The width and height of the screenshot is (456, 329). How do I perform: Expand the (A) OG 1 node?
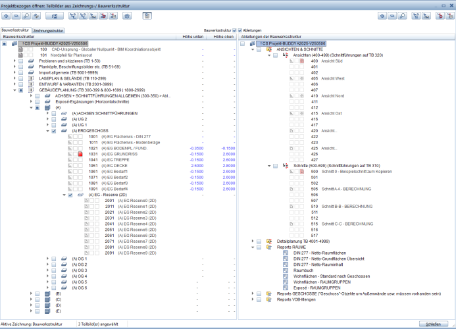47,259
